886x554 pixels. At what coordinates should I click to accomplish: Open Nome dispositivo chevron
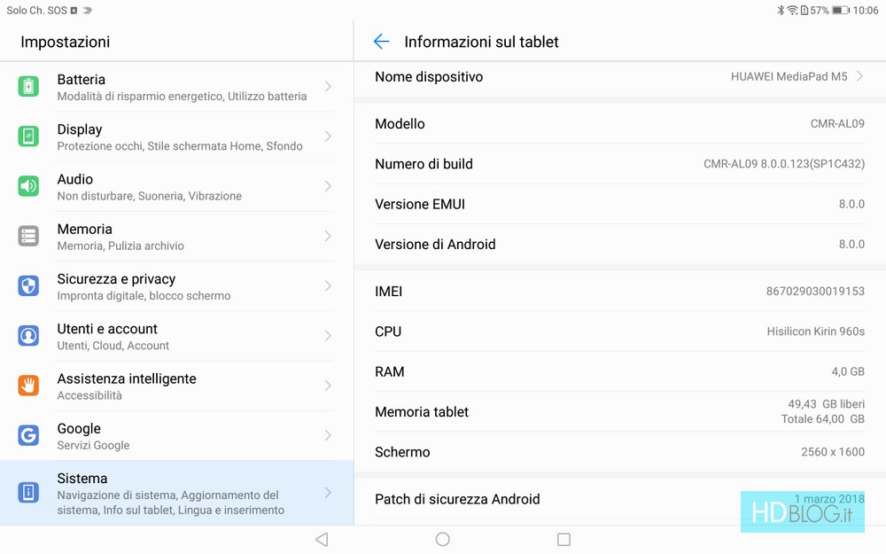point(859,76)
